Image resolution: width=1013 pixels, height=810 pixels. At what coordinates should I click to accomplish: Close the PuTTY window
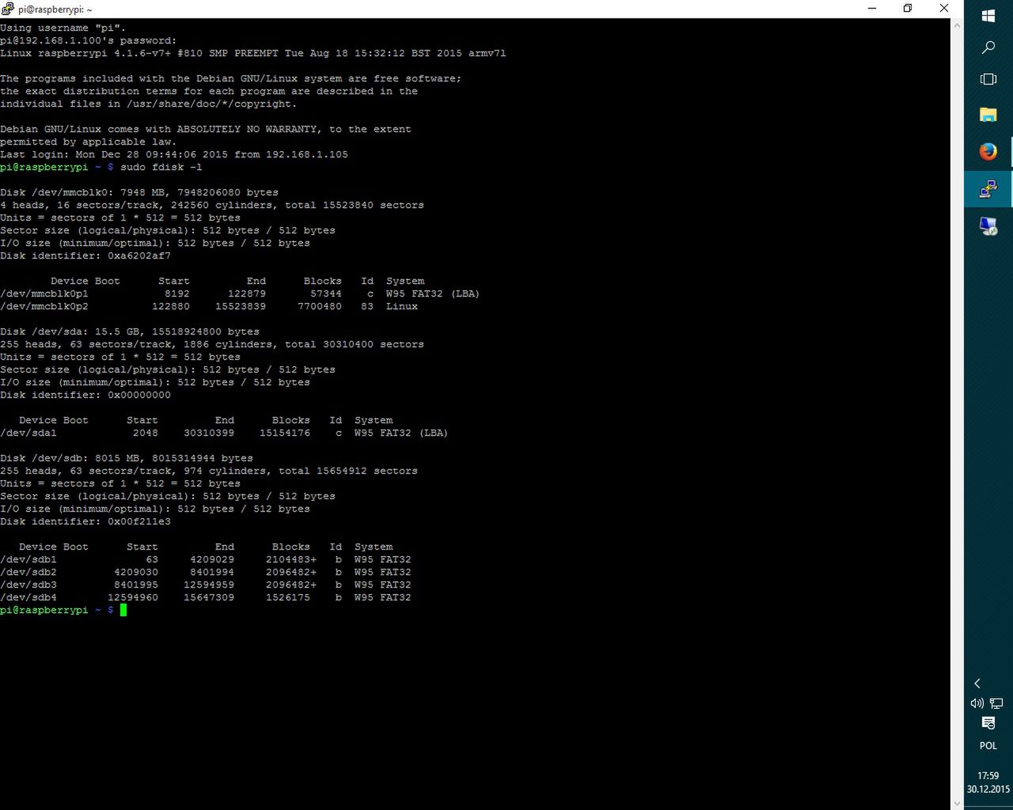click(x=944, y=9)
